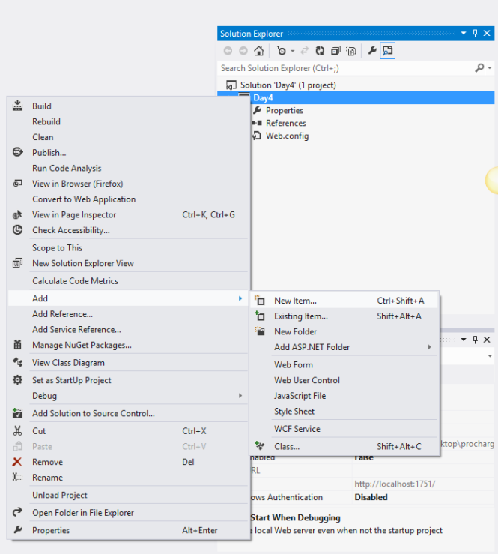
Task: Click the Sync with Active Document icon
Action: [x=304, y=51]
